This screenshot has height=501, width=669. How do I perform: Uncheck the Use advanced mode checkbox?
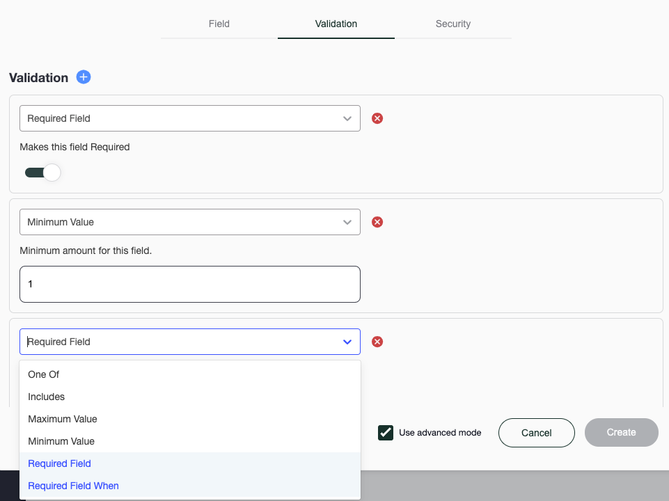tap(385, 432)
